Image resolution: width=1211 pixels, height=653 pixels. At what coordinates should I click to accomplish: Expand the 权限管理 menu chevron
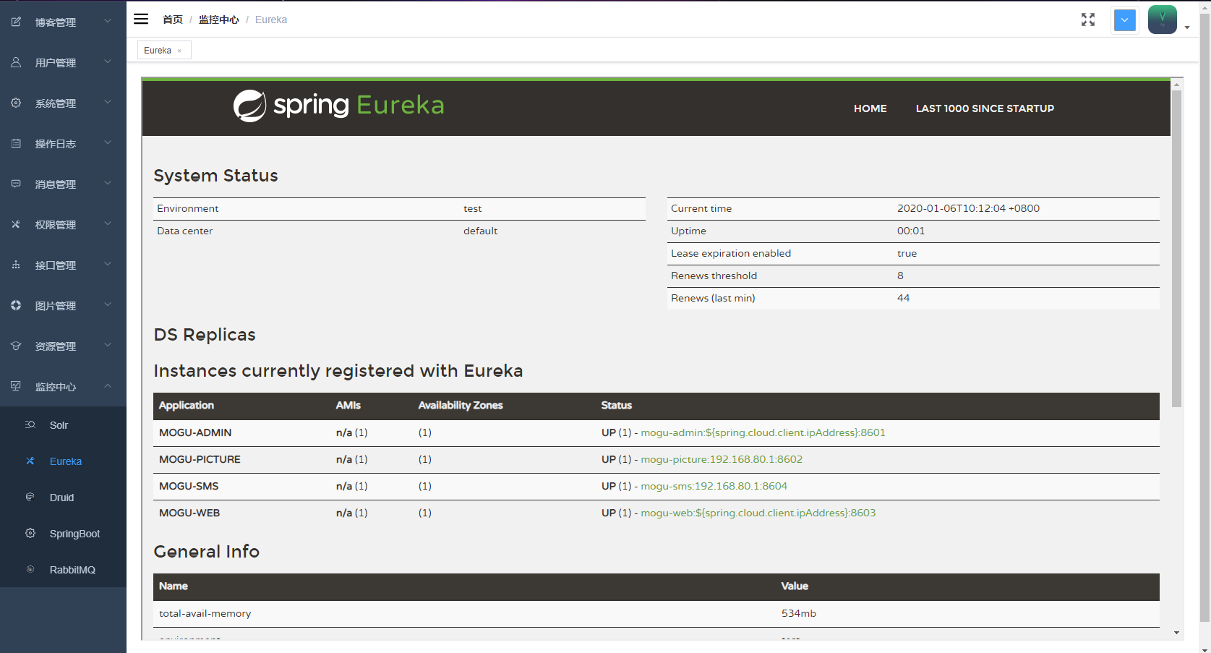point(108,224)
